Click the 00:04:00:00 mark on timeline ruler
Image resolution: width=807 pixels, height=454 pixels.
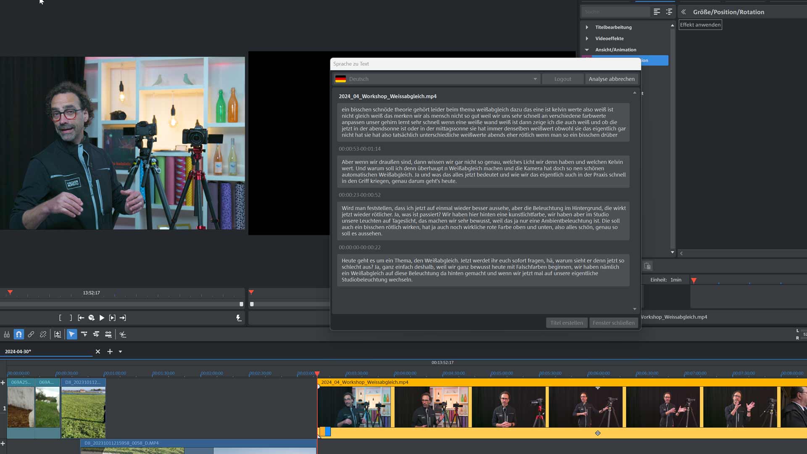tap(405, 373)
